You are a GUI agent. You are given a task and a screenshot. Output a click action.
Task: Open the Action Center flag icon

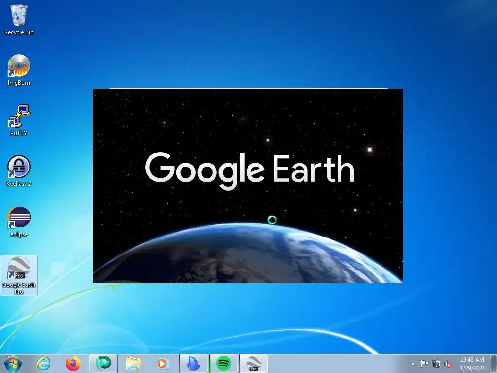tap(424, 364)
